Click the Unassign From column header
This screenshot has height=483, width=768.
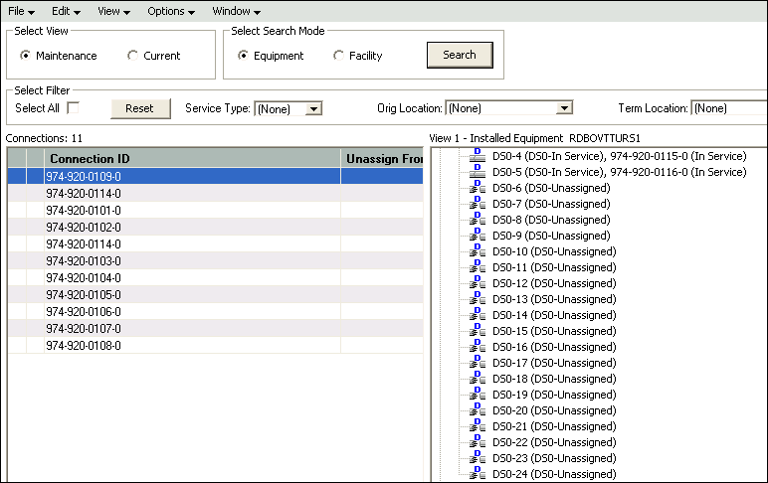[384, 159]
